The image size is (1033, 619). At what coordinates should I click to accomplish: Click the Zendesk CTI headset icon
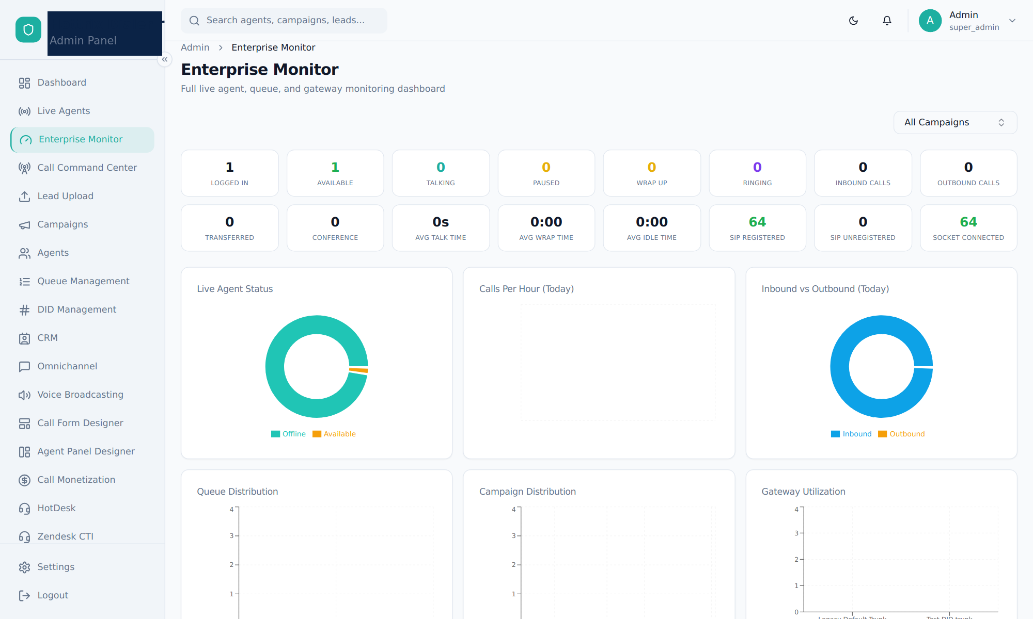(24, 537)
